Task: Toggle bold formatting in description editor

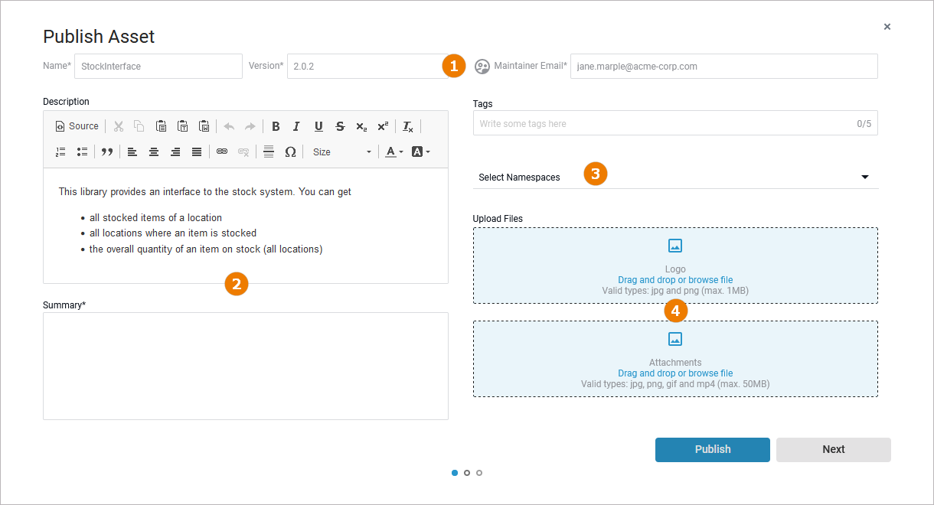Action: coord(276,126)
